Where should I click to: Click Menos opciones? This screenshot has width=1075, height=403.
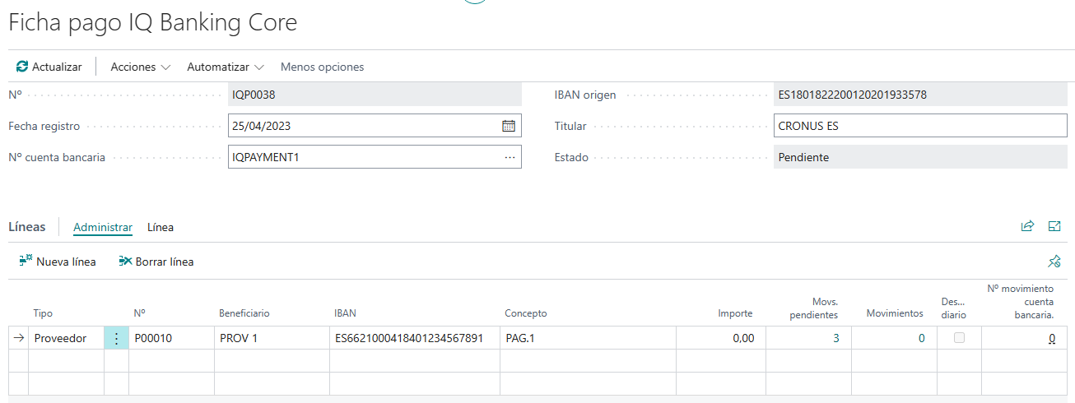[x=322, y=67]
